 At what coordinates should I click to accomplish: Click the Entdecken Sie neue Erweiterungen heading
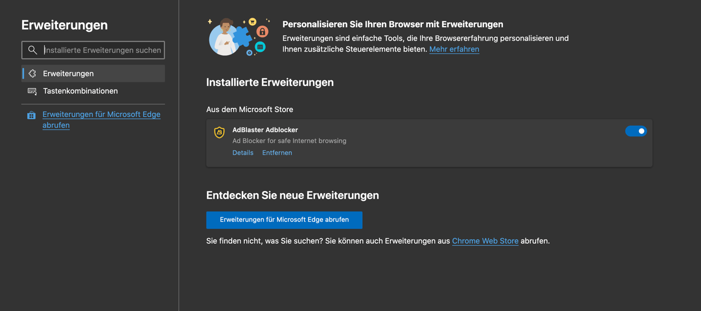coord(293,195)
